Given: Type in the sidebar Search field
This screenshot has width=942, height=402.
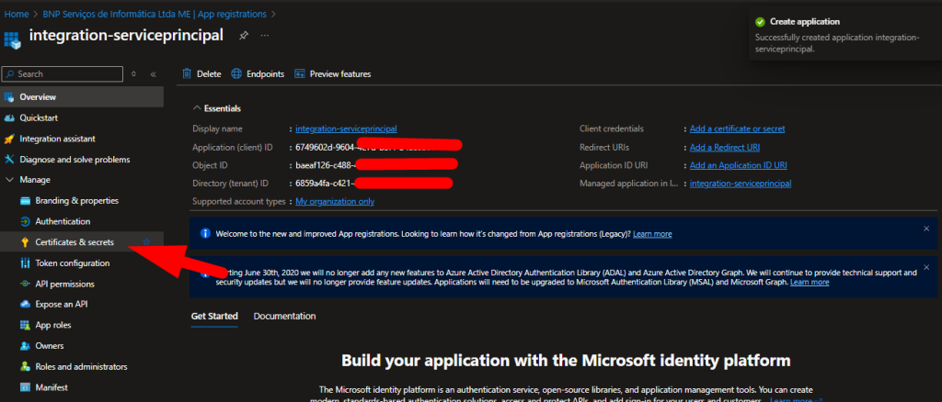Looking at the screenshot, I should coord(64,73).
